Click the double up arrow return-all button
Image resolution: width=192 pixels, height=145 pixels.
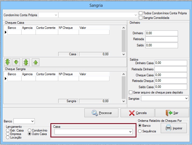pos(26,62)
